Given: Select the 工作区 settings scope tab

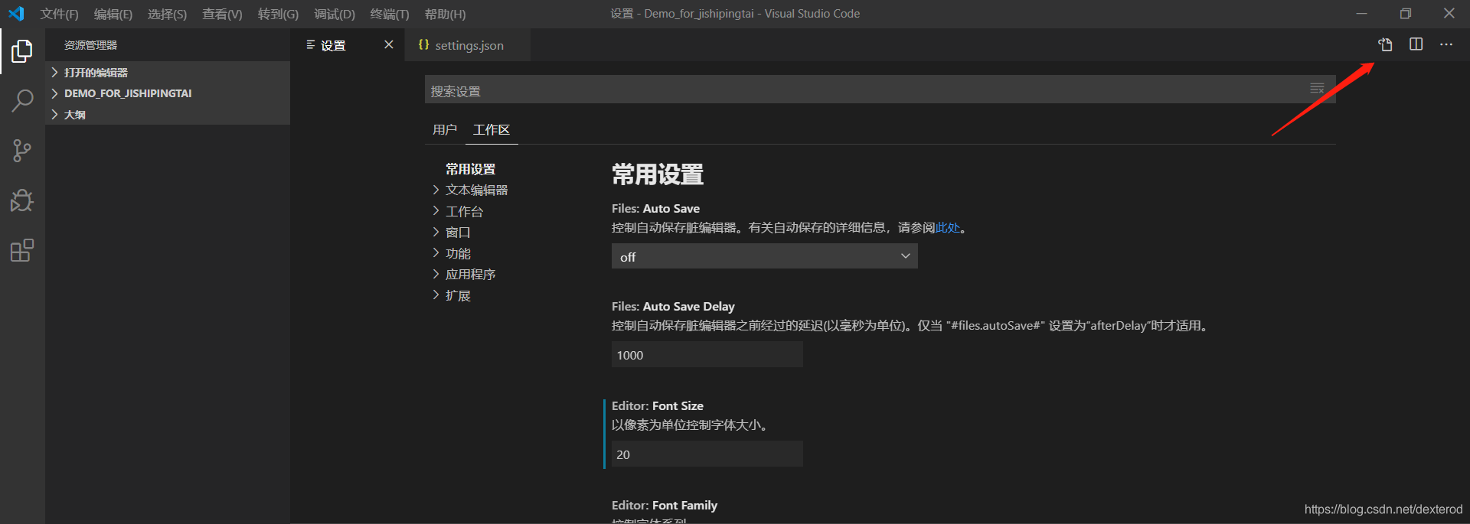Looking at the screenshot, I should 492,130.
